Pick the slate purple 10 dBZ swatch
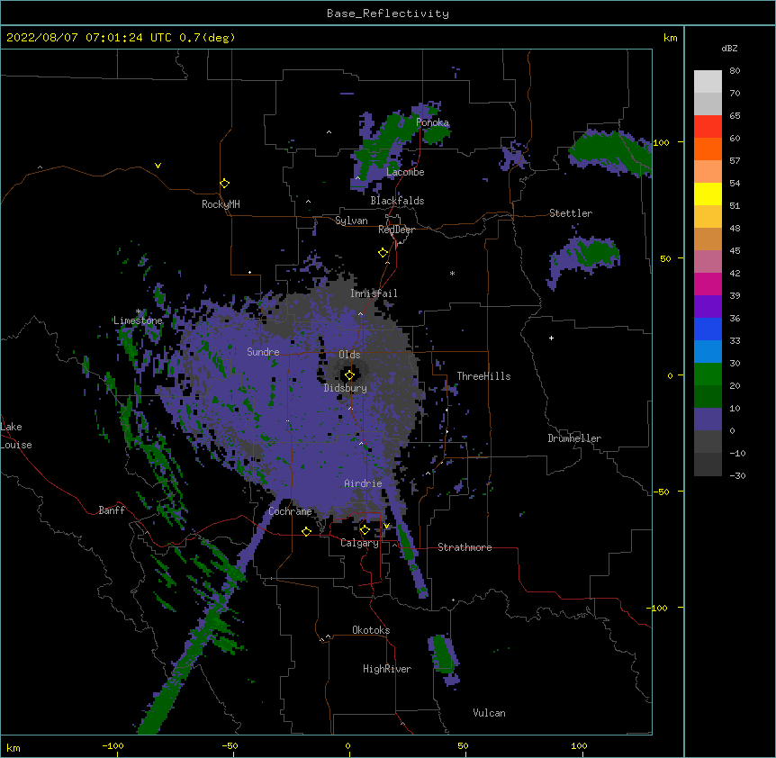Image resolution: width=776 pixels, height=758 pixels. tap(708, 420)
